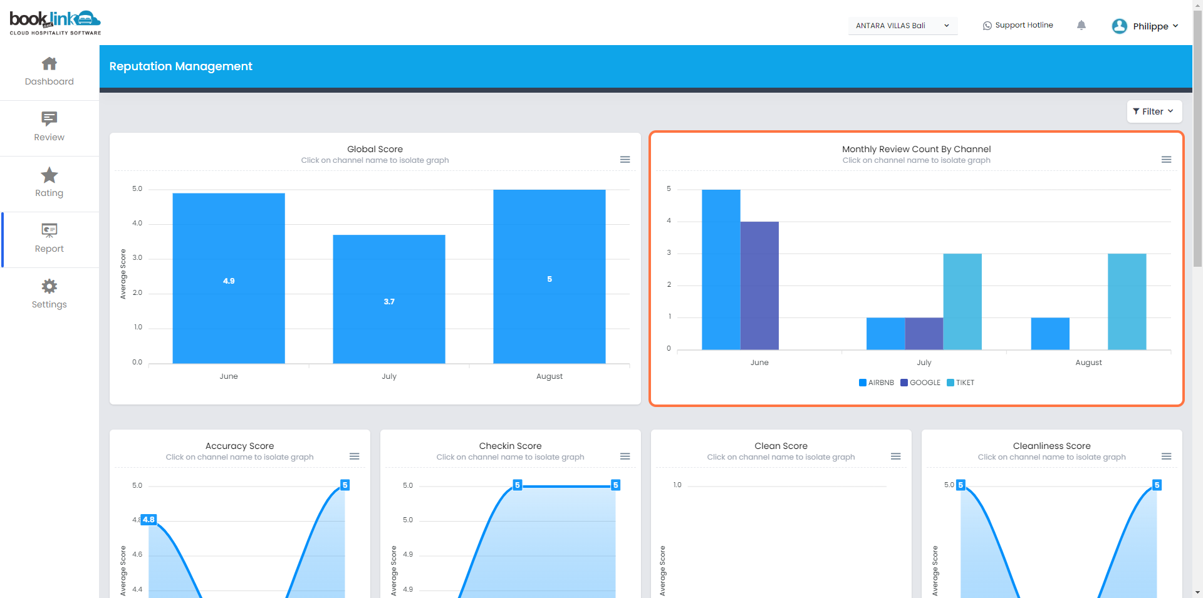Viewport: 1203px width, 598px height.
Task: Toggle AIRBNB series in chart legend
Action: pos(877,383)
